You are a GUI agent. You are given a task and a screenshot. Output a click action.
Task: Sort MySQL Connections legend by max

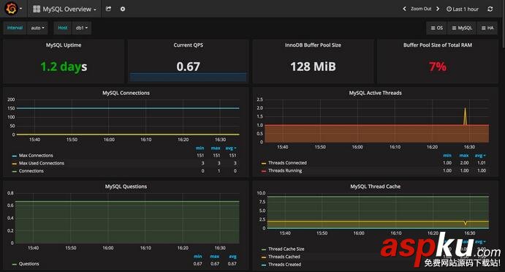pos(216,148)
